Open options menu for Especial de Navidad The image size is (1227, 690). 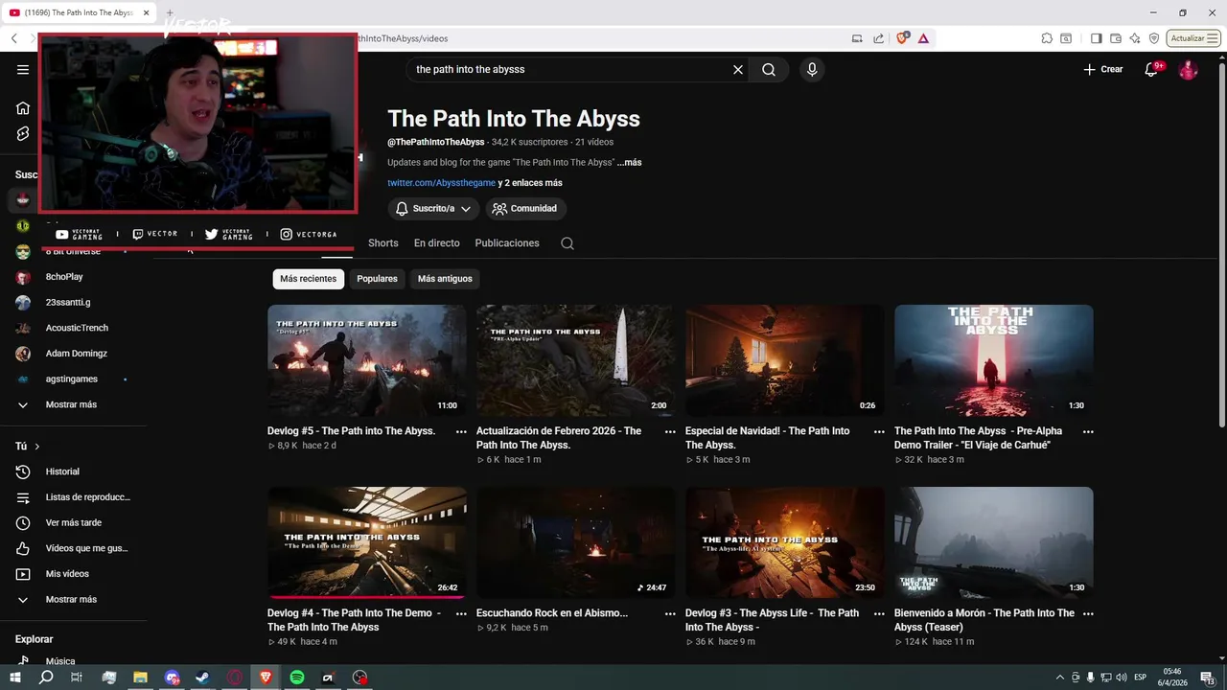[x=879, y=432]
